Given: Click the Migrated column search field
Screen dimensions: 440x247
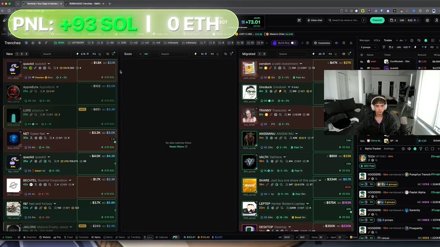Looking at the screenshot, I should coord(293,54).
